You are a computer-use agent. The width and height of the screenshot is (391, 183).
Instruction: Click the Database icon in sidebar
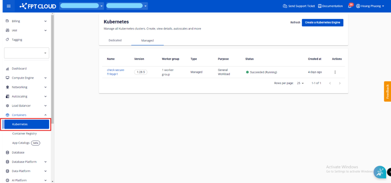pyautogui.click(x=7, y=152)
